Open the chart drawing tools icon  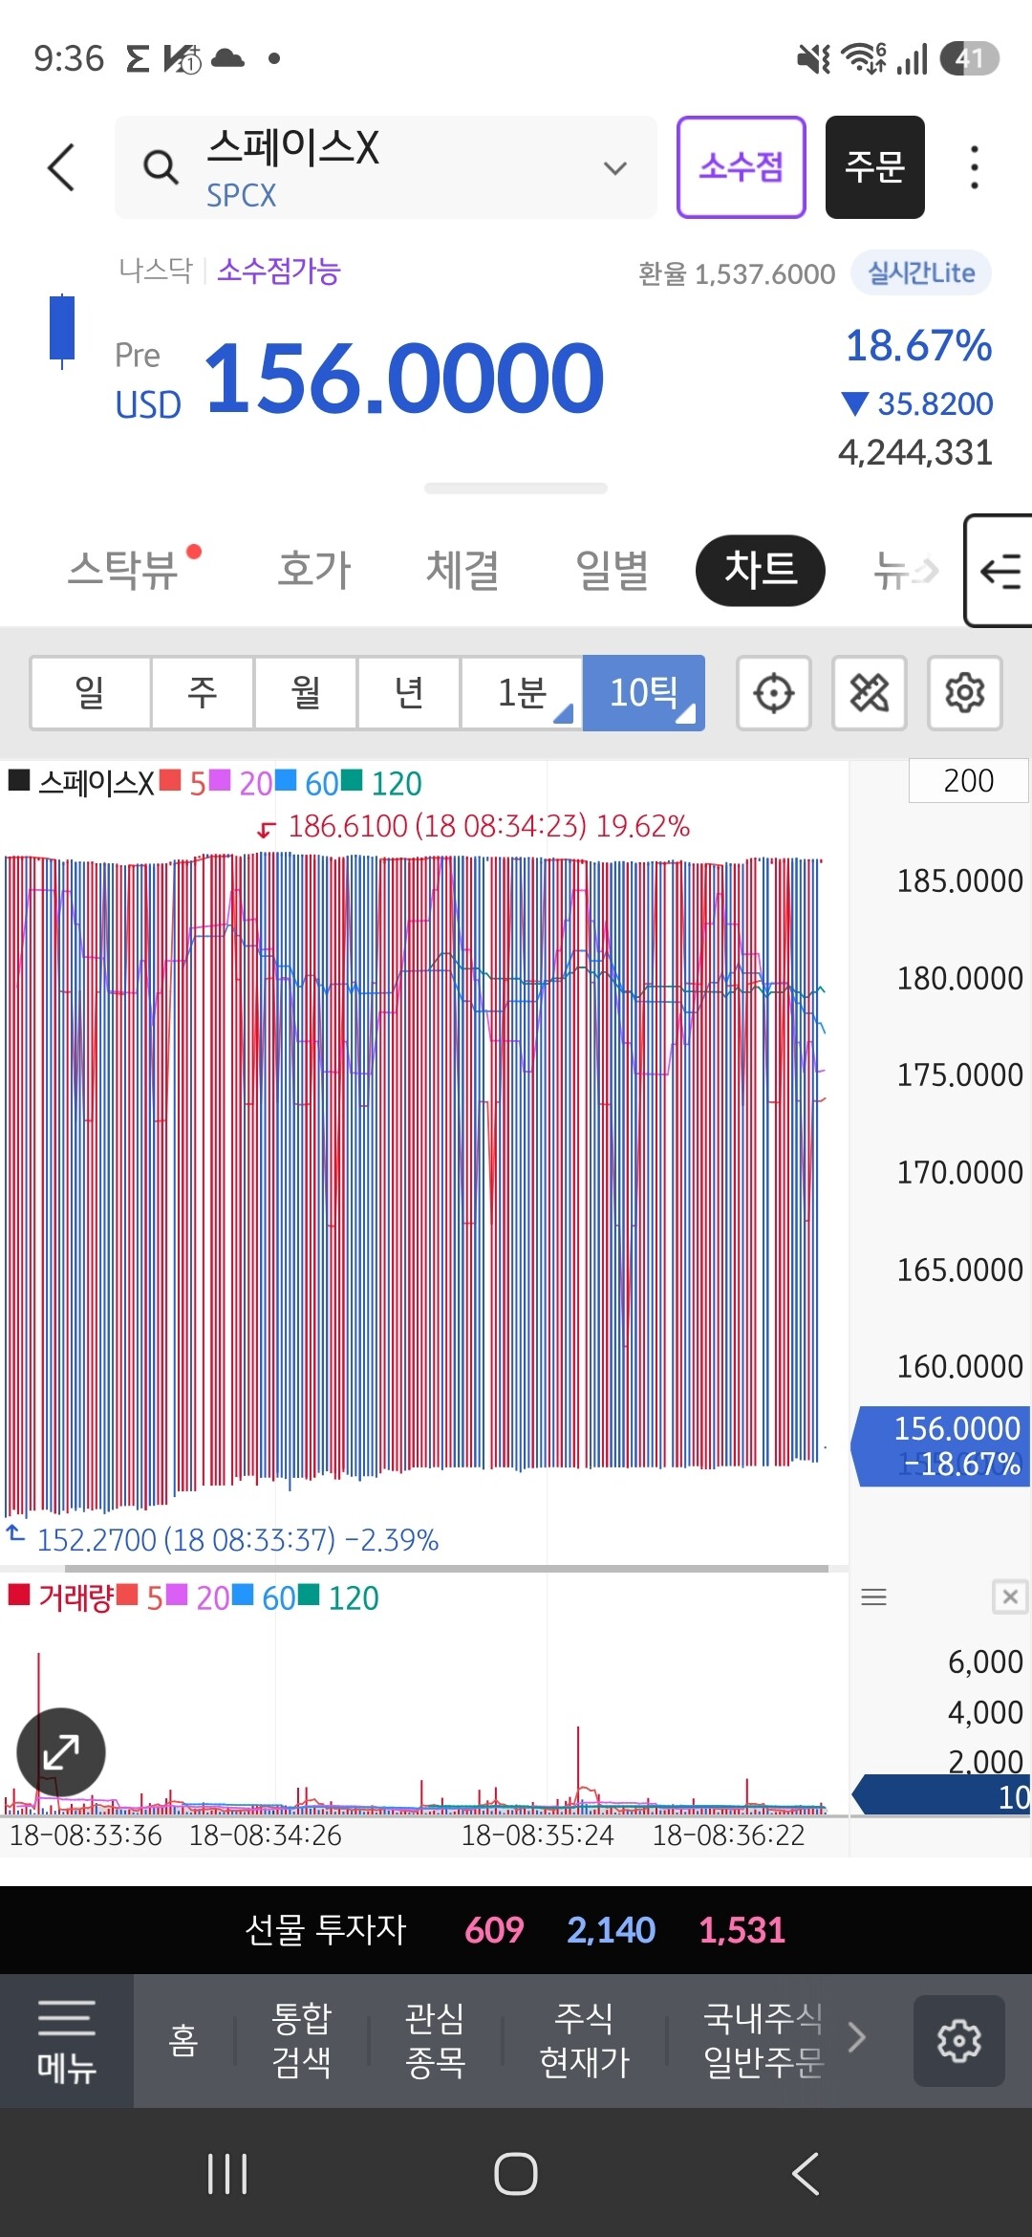[870, 693]
